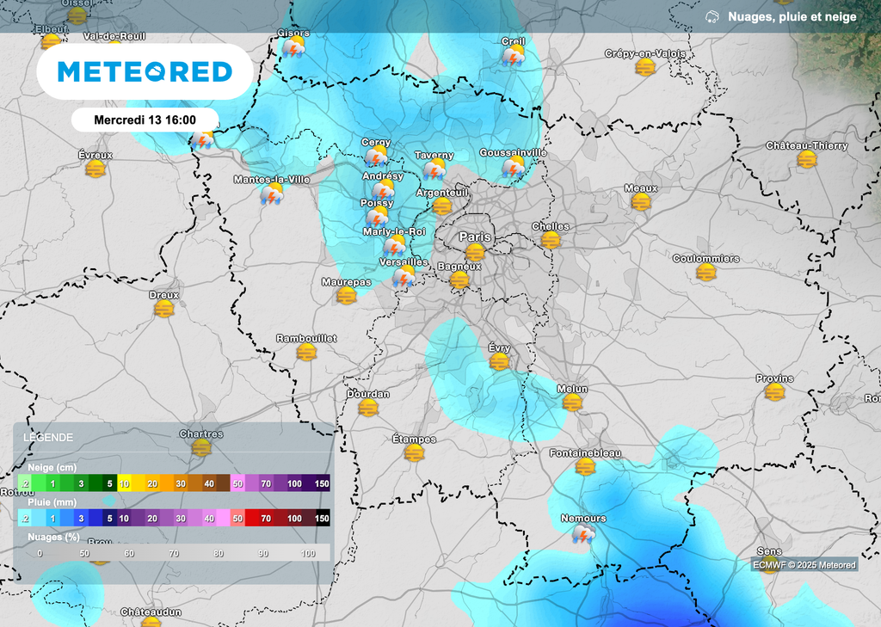Open the ECMWF © 2025 Meteored attribution
This screenshot has height=627, width=881.
pyautogui.click(x=803, y=566)
